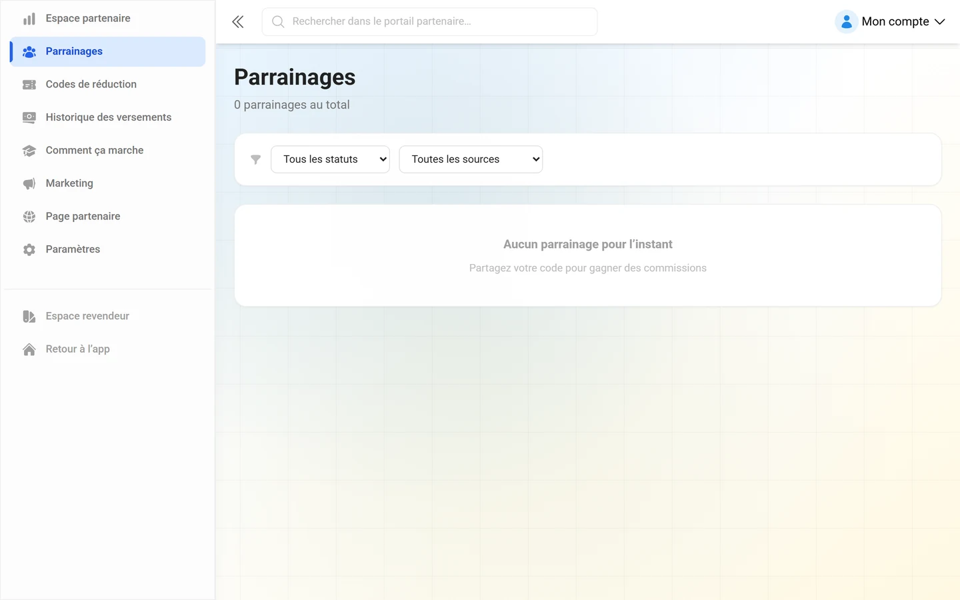Screen dimensions: 960x600
Task: Click the megaphone icon beside Marketing
Action: coord(29,183)
